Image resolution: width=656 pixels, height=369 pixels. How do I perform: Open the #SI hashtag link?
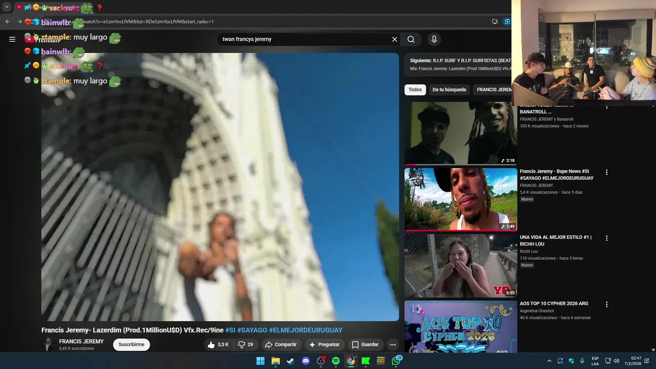click(230, 330)
